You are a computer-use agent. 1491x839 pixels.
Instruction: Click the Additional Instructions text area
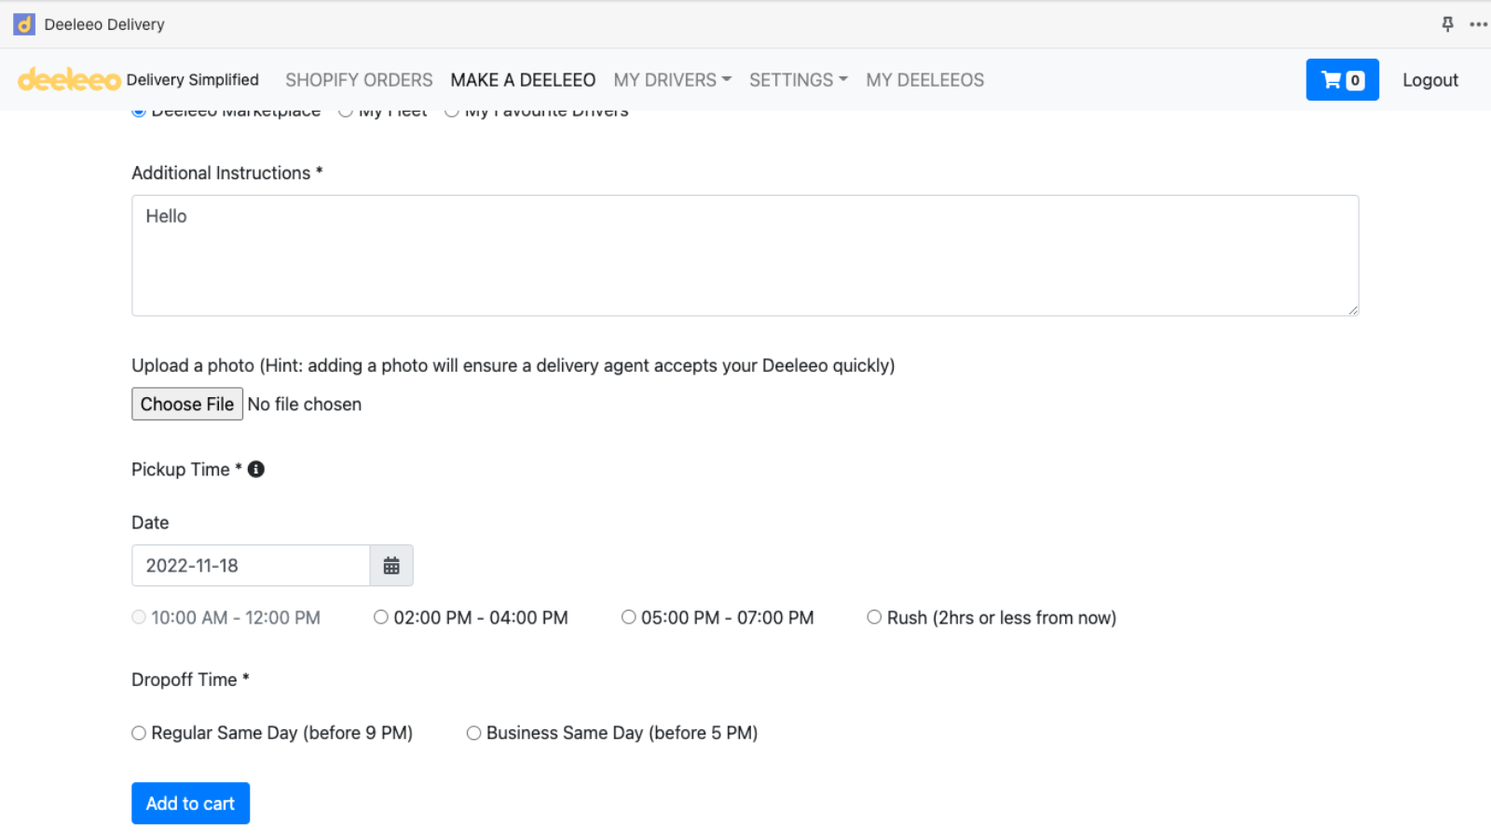[x=745, y=255]
